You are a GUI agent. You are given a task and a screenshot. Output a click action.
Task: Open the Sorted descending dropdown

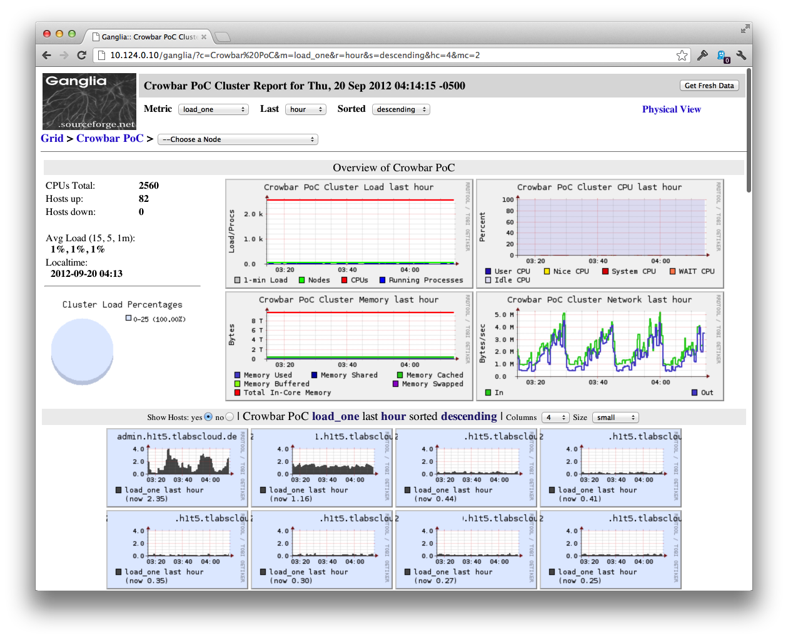pos(401,109)
